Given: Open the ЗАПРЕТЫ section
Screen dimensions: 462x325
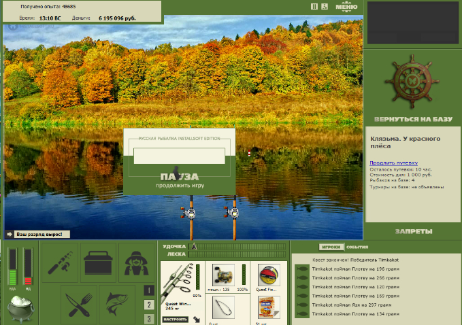Looking at the screenshot, I should pos(414,231).
